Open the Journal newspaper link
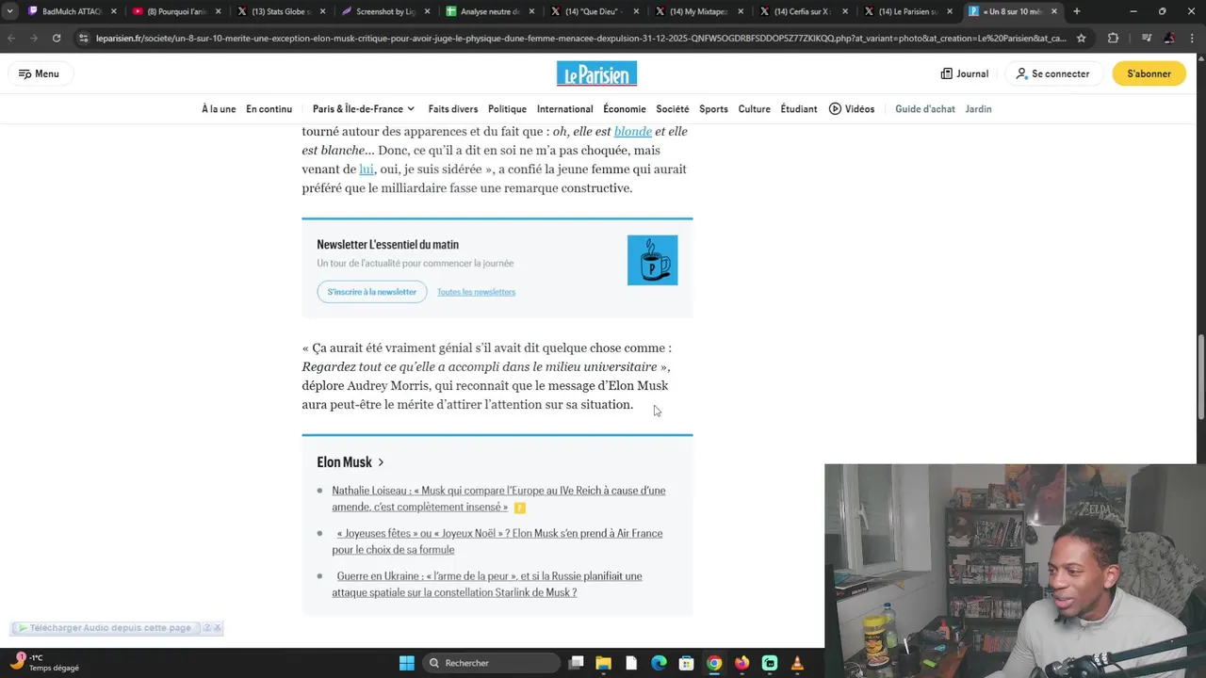The width and height of the screenshot is (1206, 678). pos(965,73)
